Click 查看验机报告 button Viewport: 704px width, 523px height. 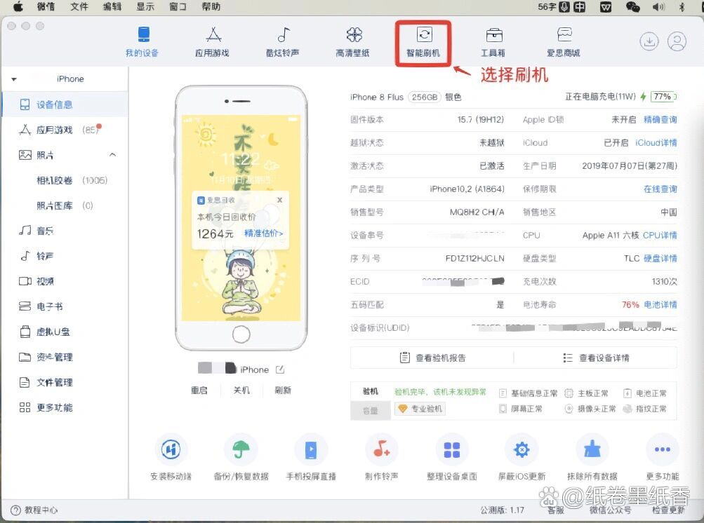432,358
